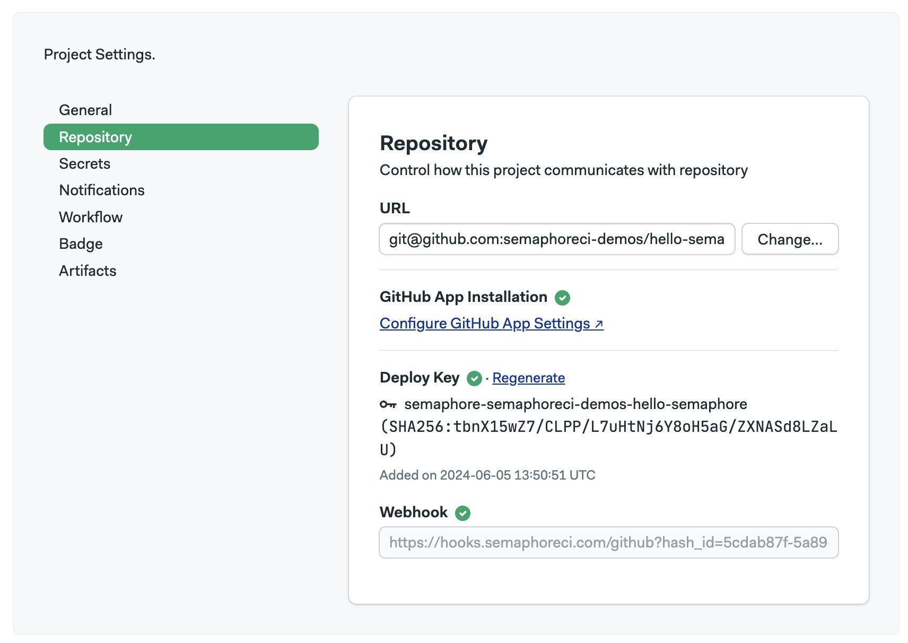Open the General settings section
The height and width of the screenshot is (643, 908).
[85, 110]
